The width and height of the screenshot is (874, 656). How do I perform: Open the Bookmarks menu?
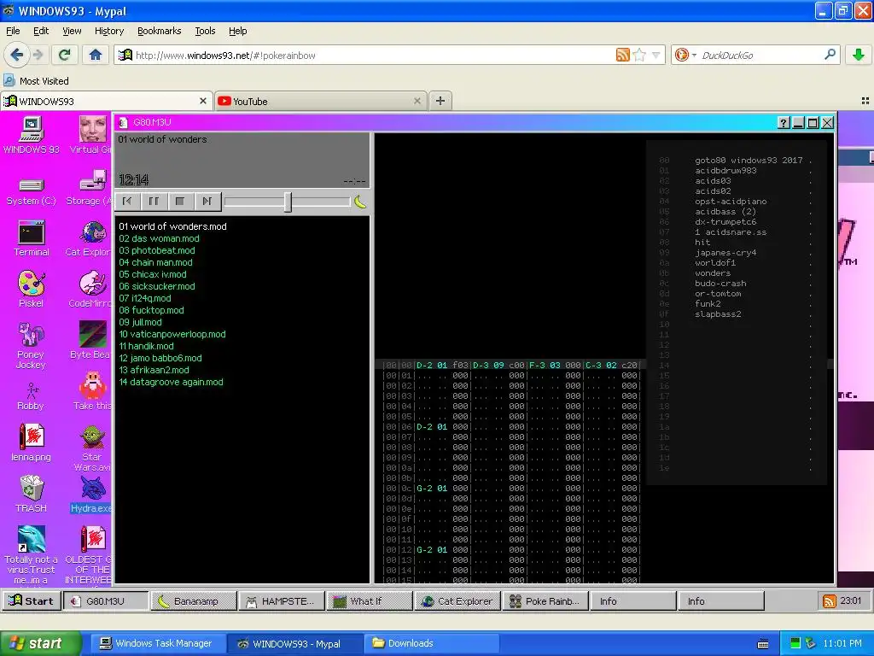coord(160,31)
